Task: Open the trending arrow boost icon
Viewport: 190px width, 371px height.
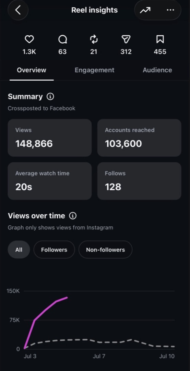Action: (145, 10)
